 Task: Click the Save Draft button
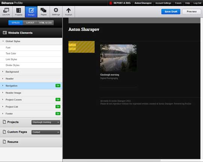pyautogui.click(x=171, y=12)
